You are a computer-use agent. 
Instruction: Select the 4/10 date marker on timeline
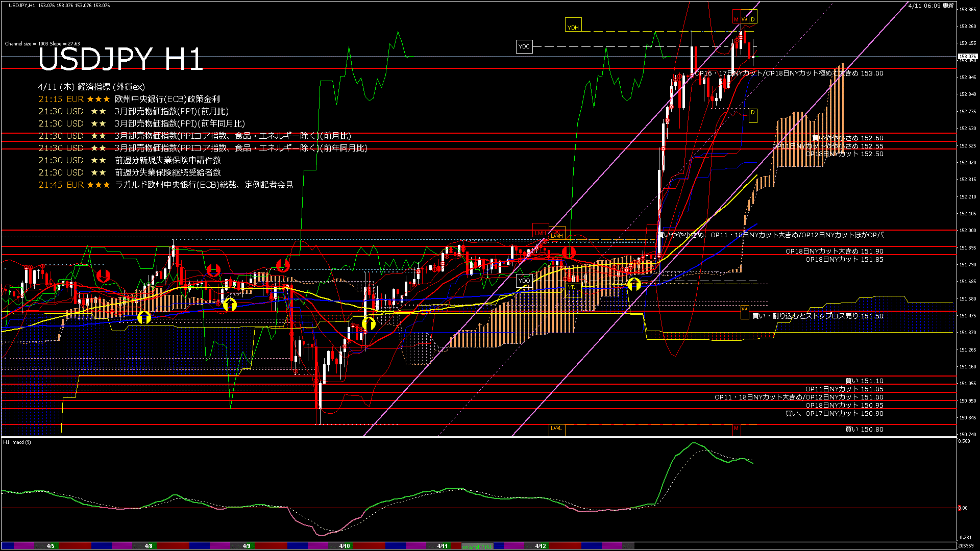(345, 546)
